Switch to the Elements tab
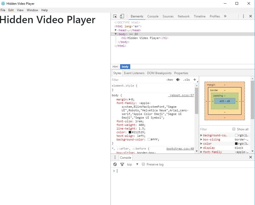This screenshot has height=205, width=255. coord(137,16)
